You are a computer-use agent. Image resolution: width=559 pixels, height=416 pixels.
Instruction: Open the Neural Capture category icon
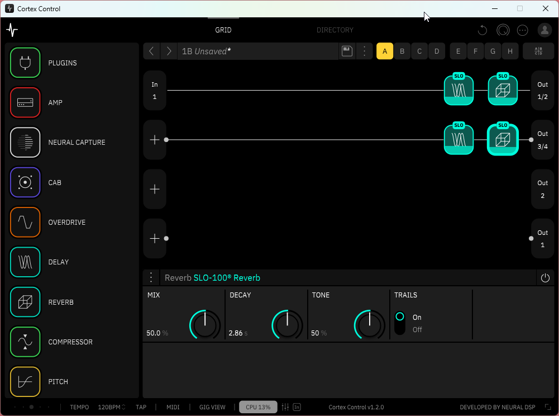pos(25,142)
